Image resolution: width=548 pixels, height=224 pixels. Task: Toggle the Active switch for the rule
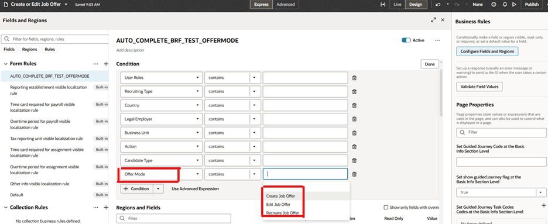click(406, 40)
